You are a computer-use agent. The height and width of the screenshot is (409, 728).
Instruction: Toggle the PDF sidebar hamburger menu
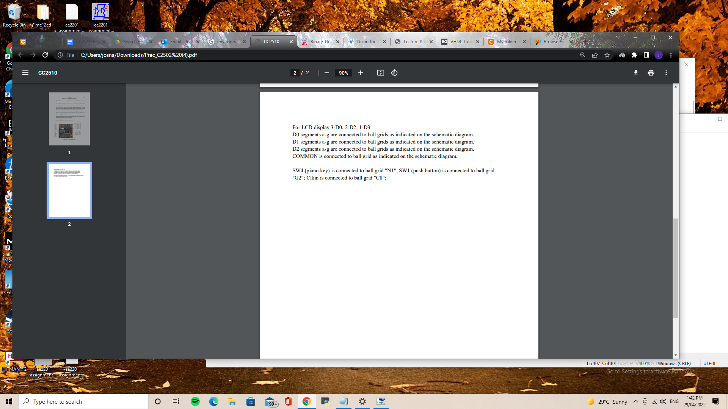pos(25,73)
